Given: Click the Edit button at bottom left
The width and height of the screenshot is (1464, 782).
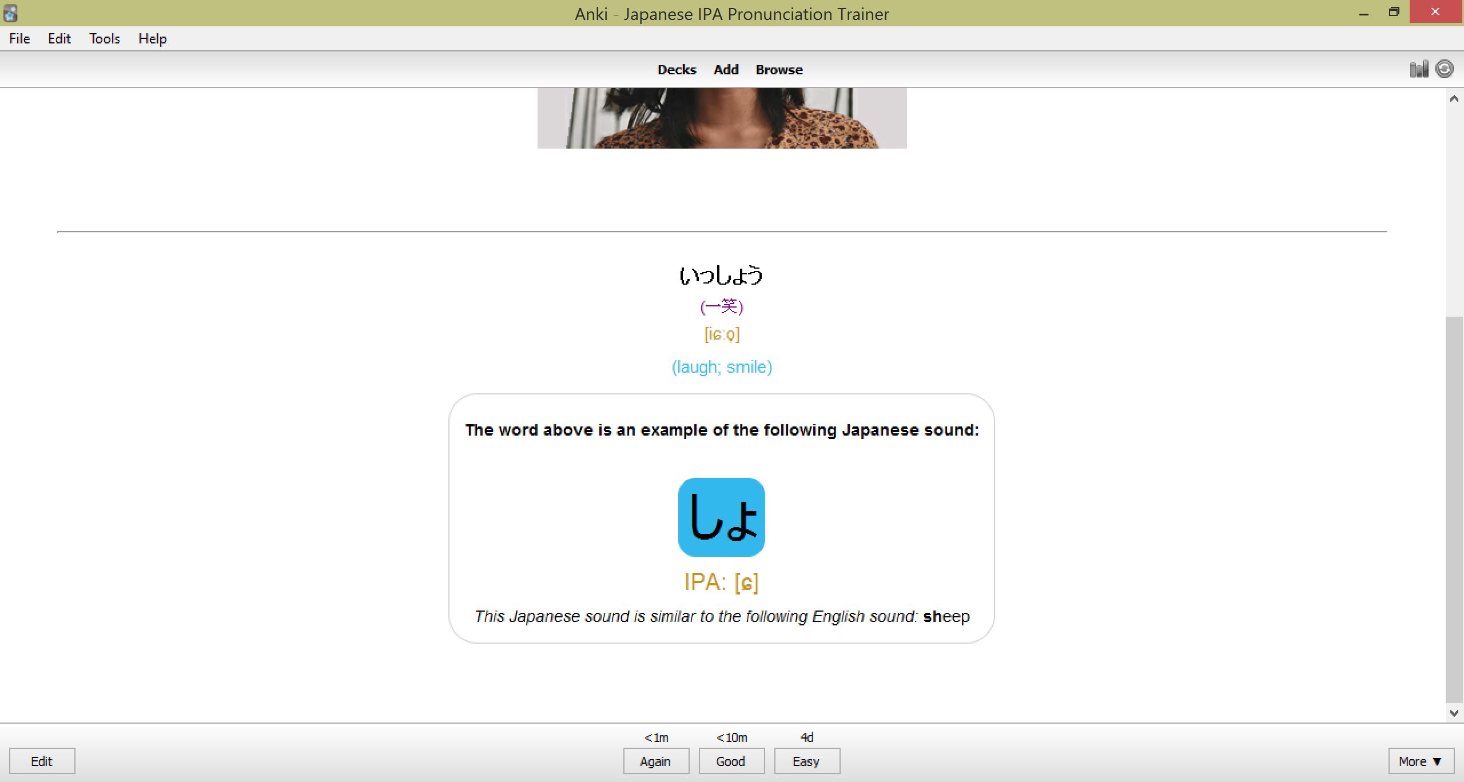Looking at the screenshot, I should [42, 761].
